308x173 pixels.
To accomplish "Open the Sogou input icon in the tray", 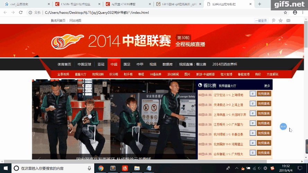I will tap(272, 168).
